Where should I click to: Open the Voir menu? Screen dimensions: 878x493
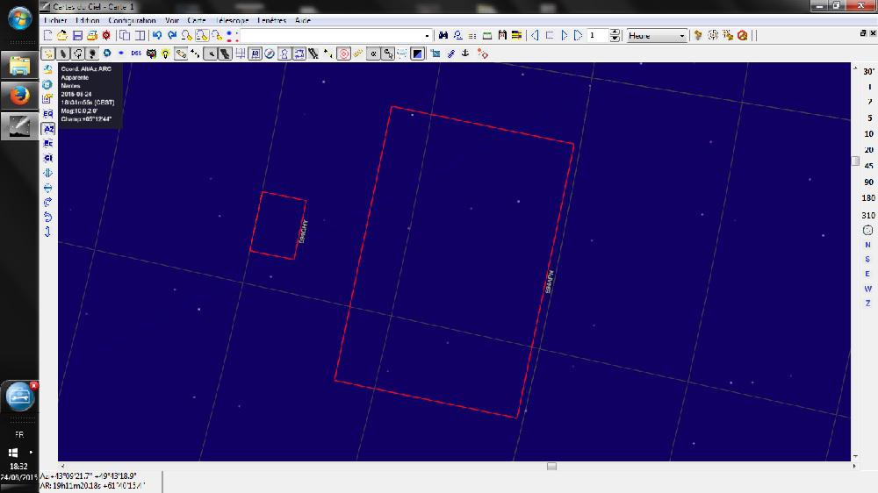pyautogui.click(x=172, y=21)
